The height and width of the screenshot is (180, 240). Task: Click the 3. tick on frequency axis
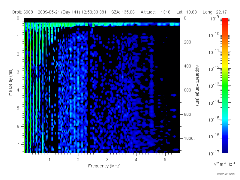pos(108,160)
